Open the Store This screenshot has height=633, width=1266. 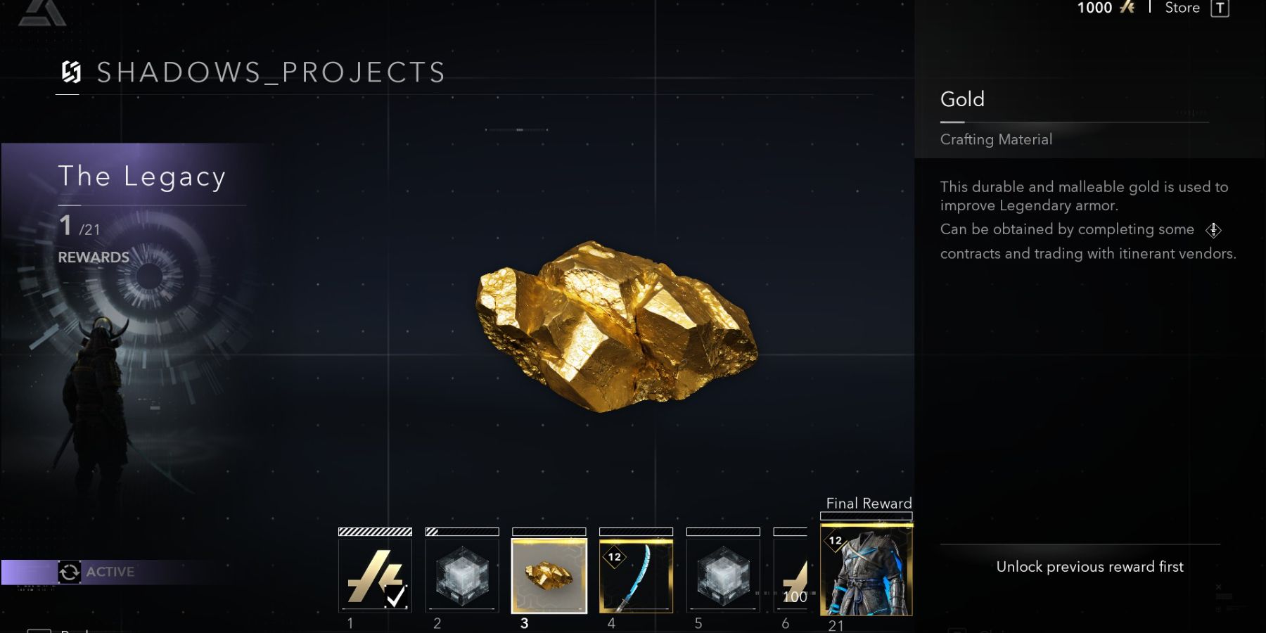click(1182, 8)
